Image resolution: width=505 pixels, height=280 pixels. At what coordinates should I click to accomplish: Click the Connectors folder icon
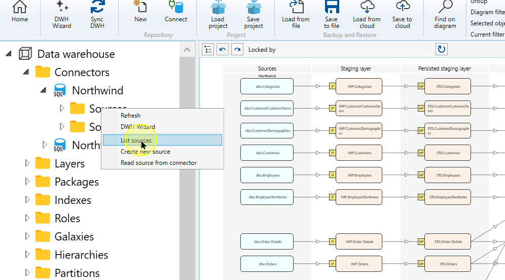click(43, 72)
